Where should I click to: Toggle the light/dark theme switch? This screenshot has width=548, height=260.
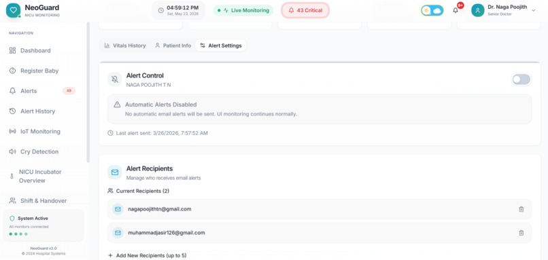point(432,10)
